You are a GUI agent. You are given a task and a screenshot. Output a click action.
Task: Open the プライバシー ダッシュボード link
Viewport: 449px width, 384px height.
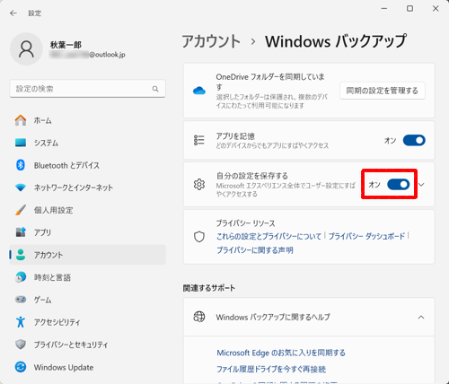tap(366, 236)
